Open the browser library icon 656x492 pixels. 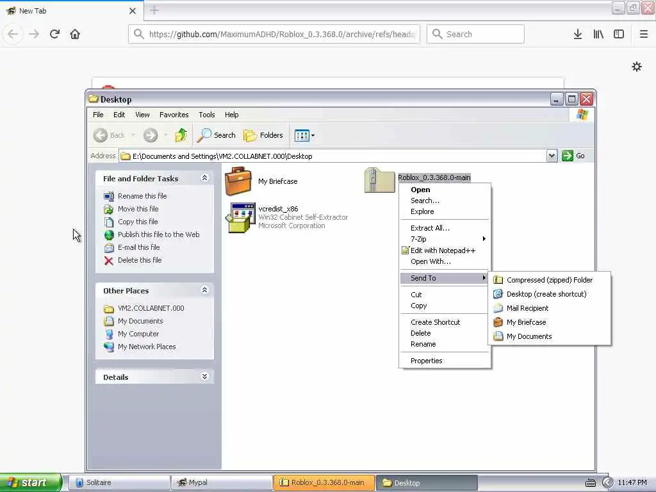(x=598, y=34)
